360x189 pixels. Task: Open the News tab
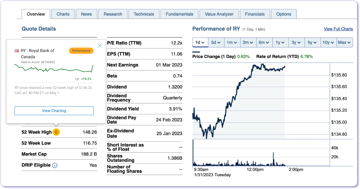click(x=86, y=14)
